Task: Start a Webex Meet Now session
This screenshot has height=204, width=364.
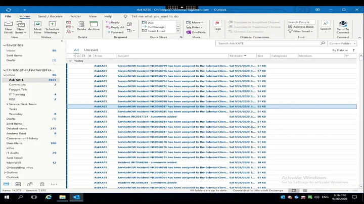Action: pos(37,27)
